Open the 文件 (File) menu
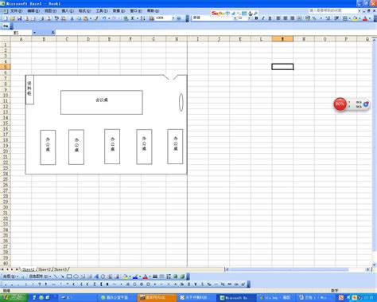The width and height of the screenshot is (377, 302). (16, 11)
